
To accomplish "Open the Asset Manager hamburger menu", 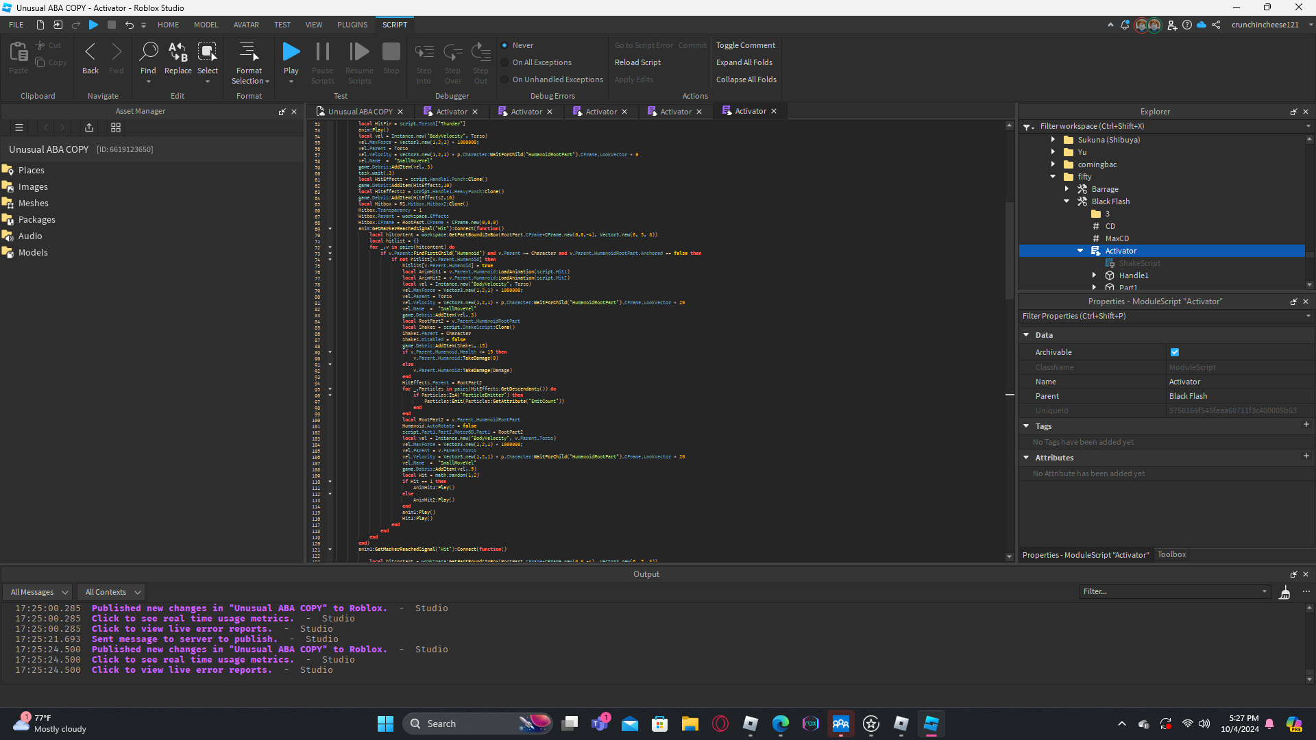I will tap(19, 127).
